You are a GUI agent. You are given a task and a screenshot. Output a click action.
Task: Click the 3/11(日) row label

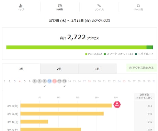click(x=13, y=122)
